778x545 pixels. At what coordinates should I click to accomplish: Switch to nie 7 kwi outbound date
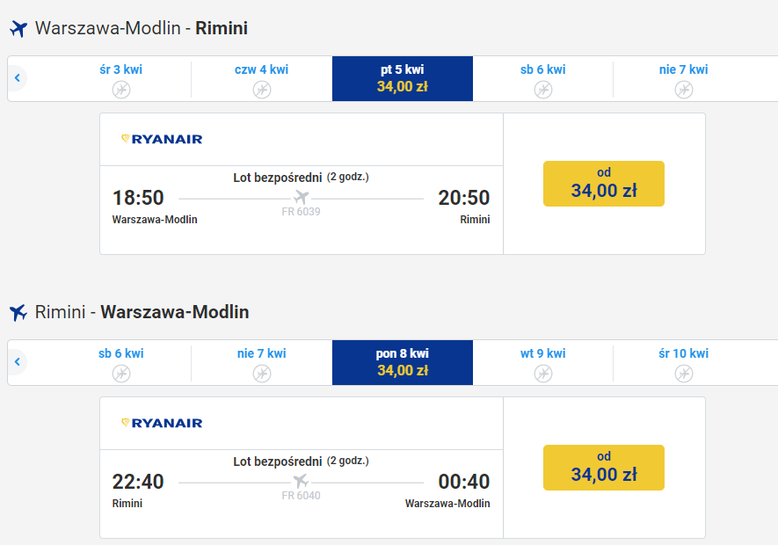click(x=684, y=78)
